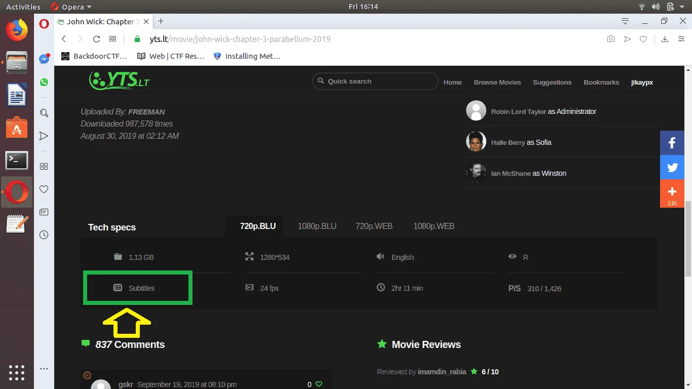692x389 pixels.
Task: Open Personal News in the Opera sidebar
Action: click(x=44, y=212)
